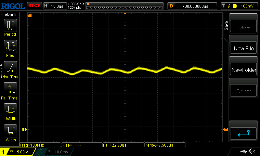The image size is (260, 156).
Task: Select the +Width measurement icon
Action: coord(10,110)
